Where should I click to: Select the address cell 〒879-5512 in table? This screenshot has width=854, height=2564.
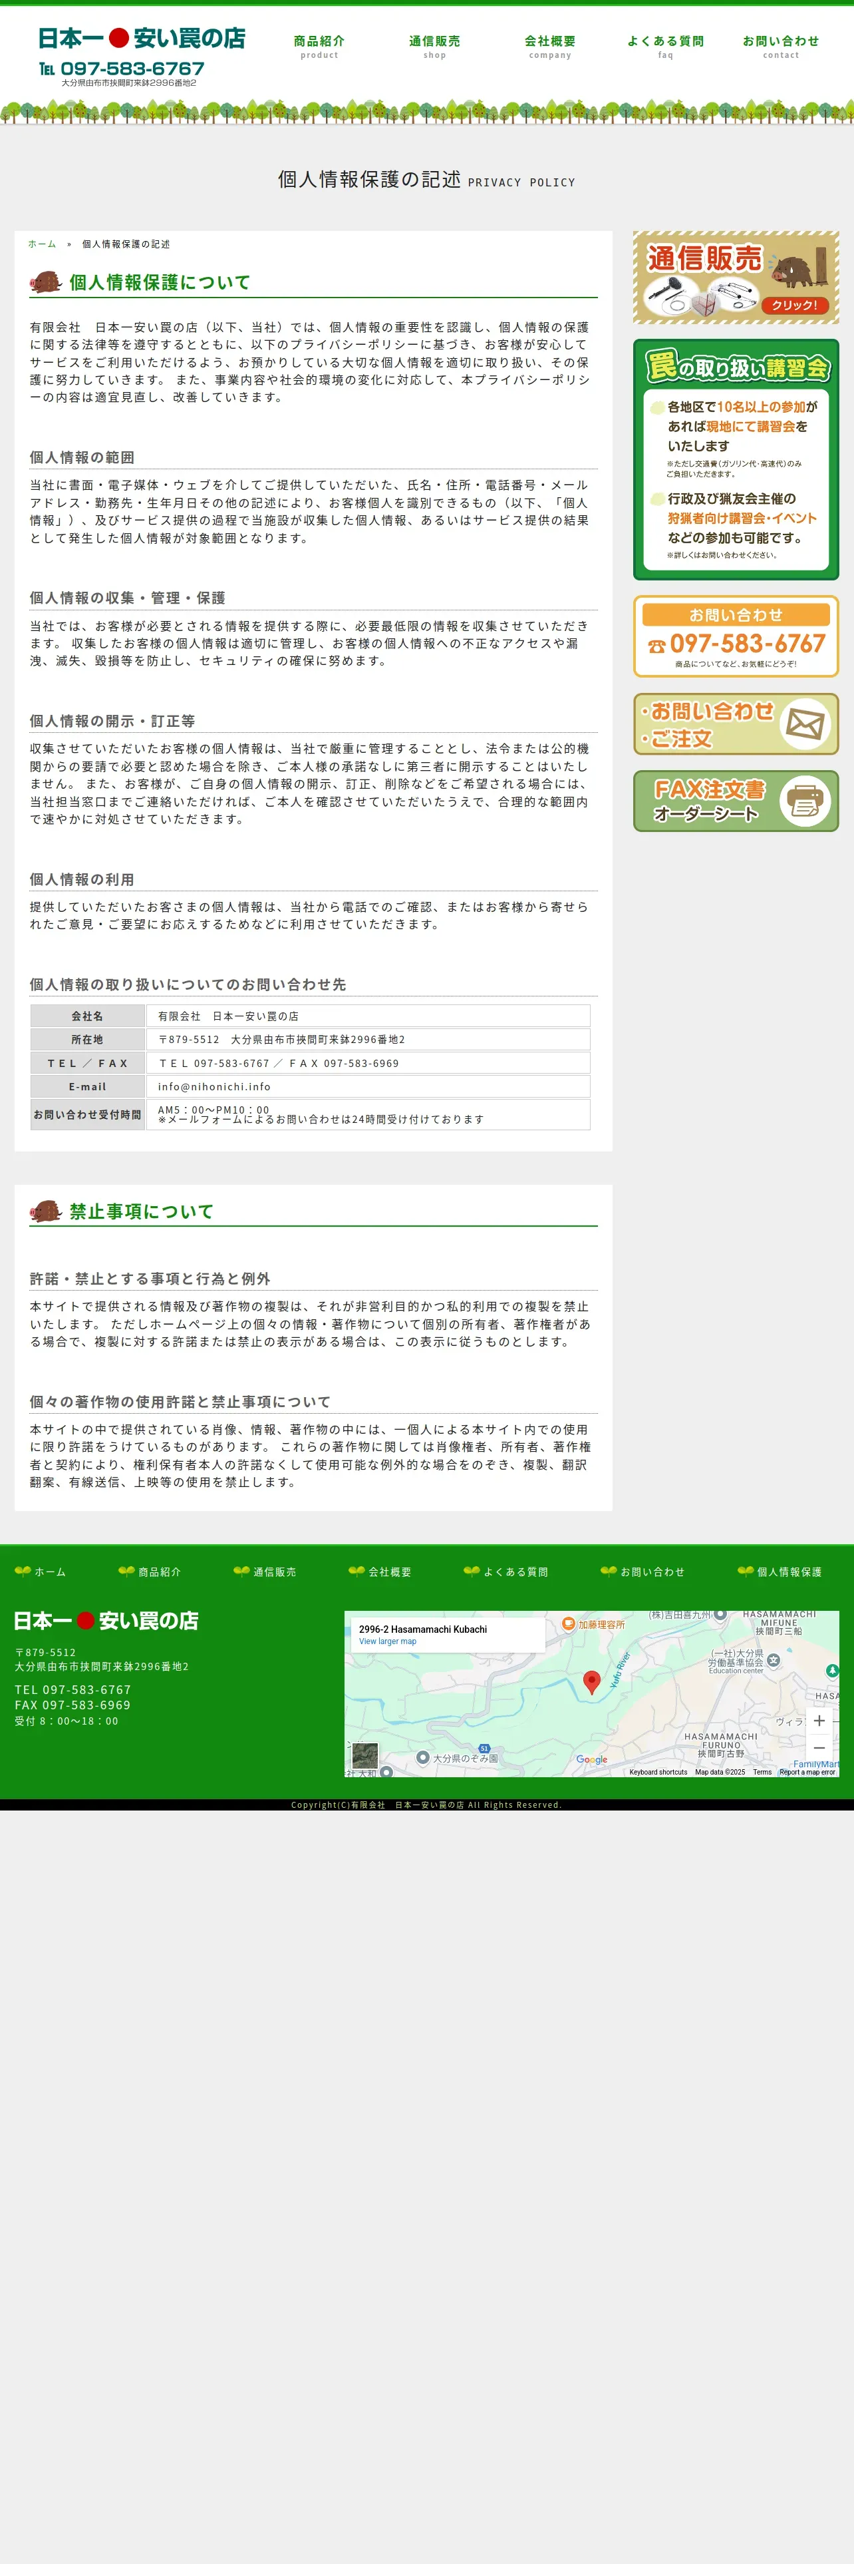[x=368, y=1039]
